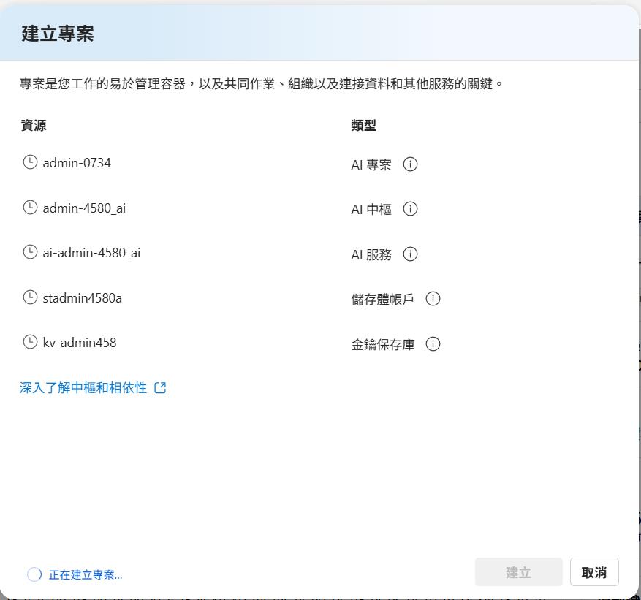Show info for AI 服務 type
This screenshot has width=641, height=600.
[411, 254]
